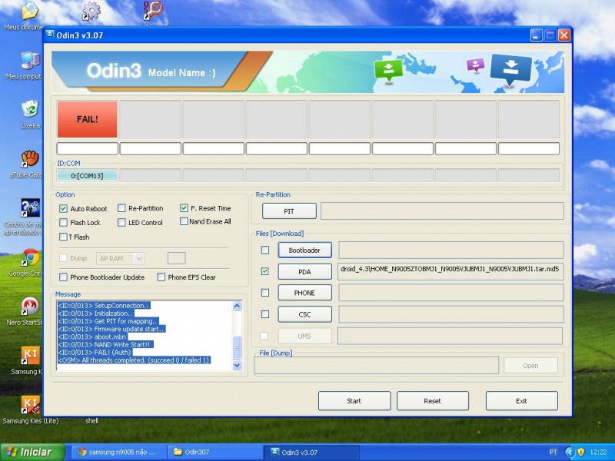Image resolution: width=615 pixels, height=461 pixels.
Task: Check the Bootloader file checkbox
Action: point(265,250)
